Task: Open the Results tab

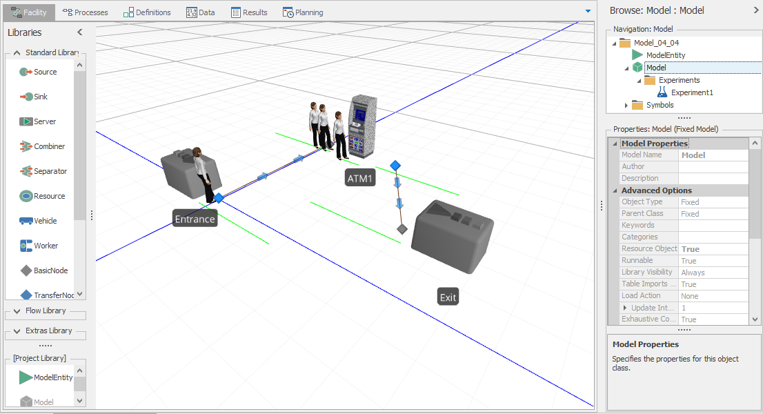Action: pyautogui.click(x=249, y=12)
